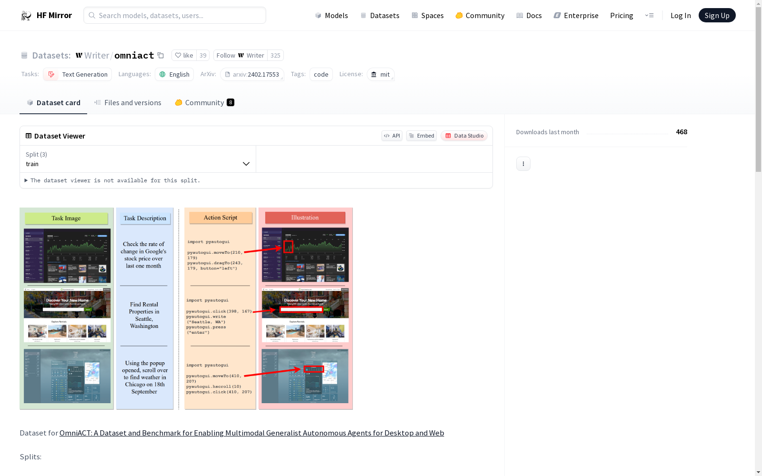This screenshot has width=762, height=476.
Task: Click the Sign Up button
Action: (717, 15)
